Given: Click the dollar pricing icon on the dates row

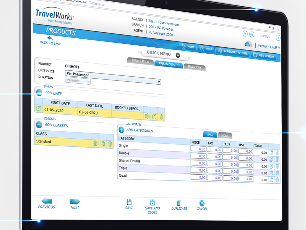Looking at the screenshot, I should point(147,116).
